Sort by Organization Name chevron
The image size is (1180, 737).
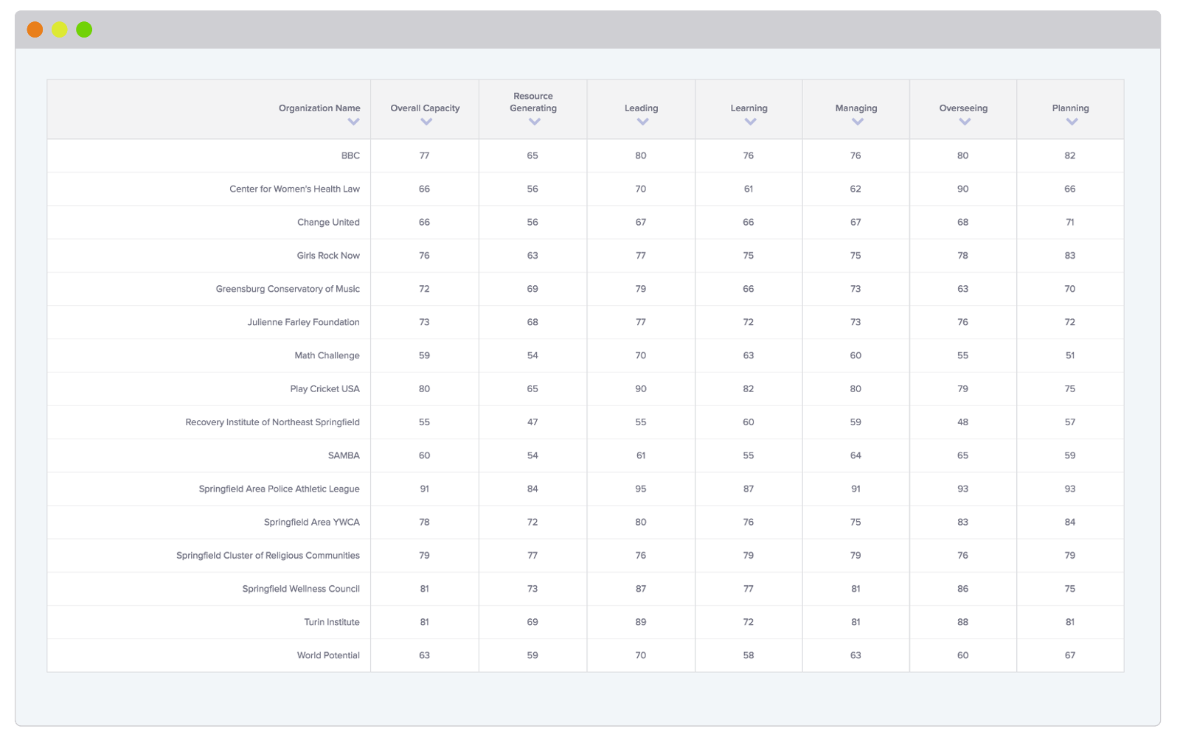click(354, 122)
